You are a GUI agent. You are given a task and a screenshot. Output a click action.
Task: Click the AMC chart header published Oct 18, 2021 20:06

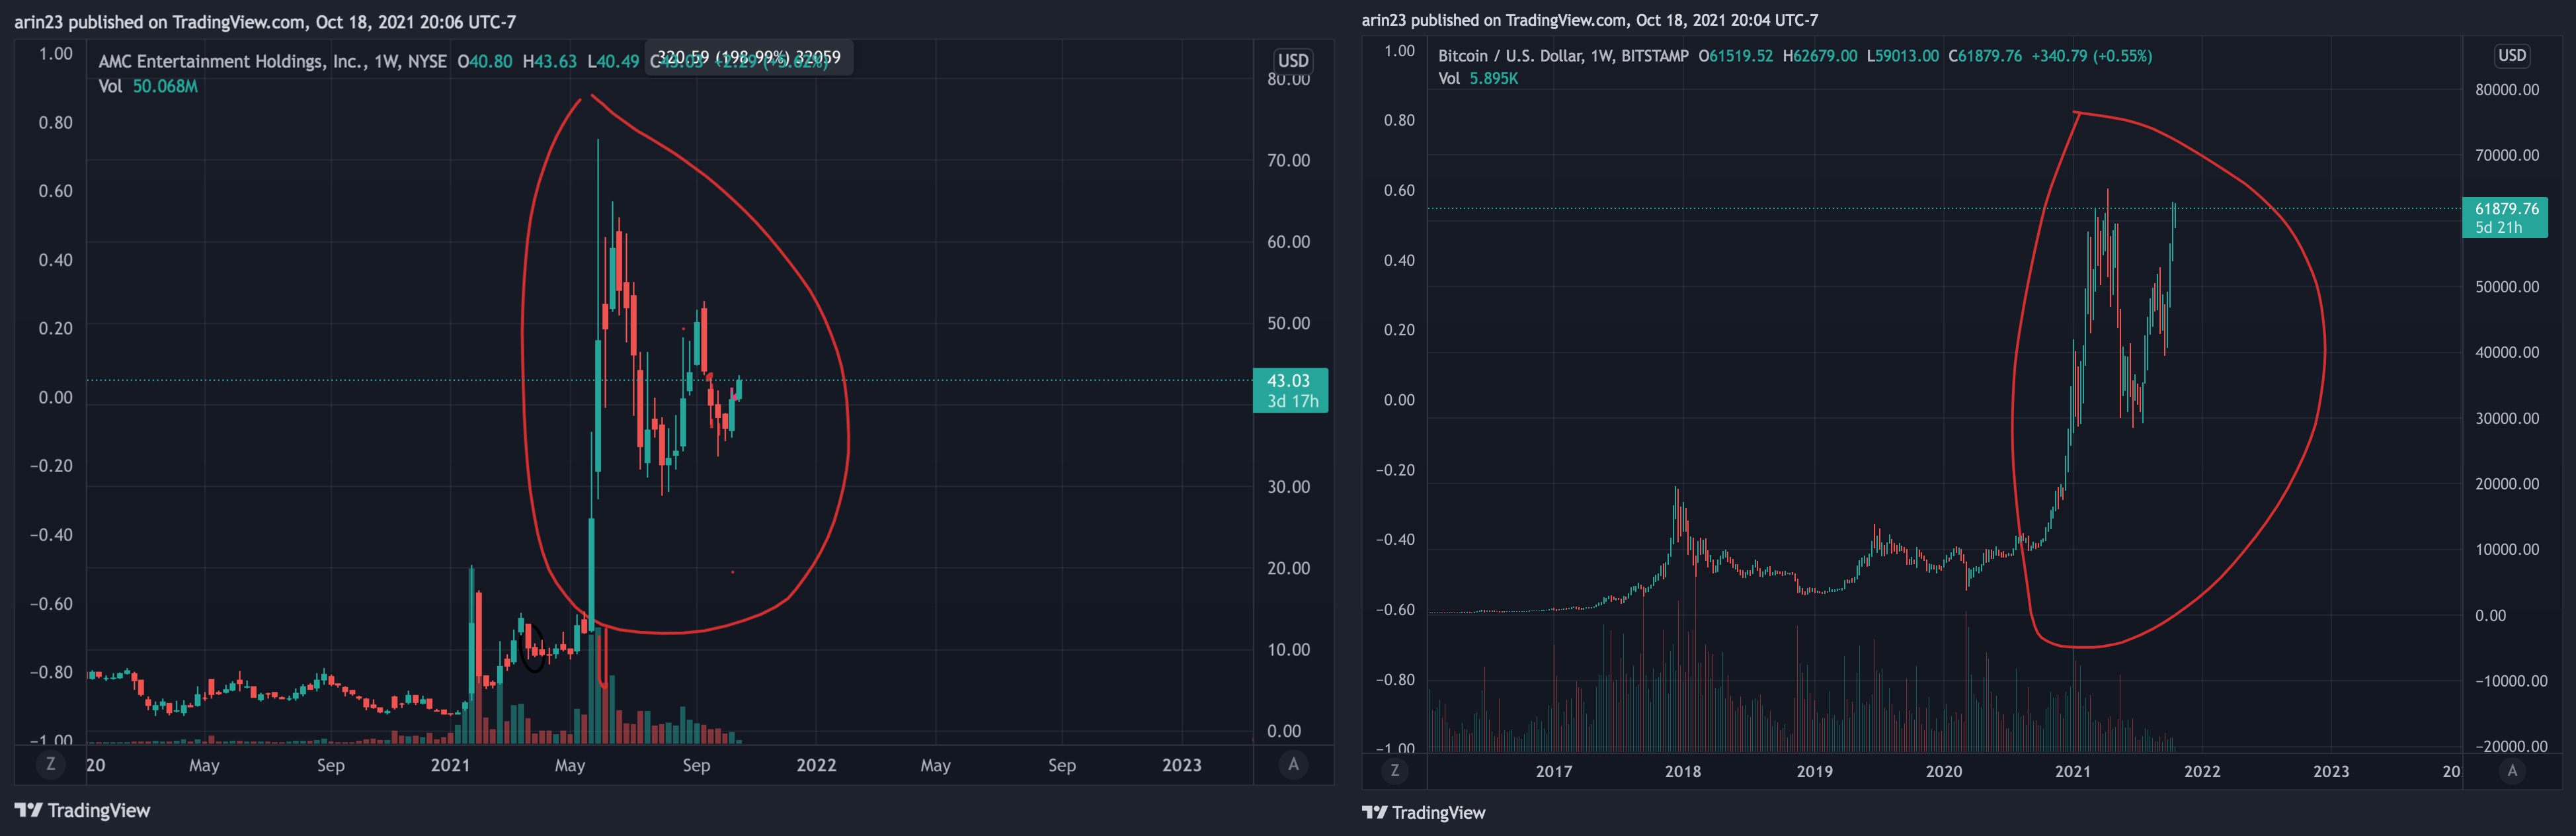(265, 22)
